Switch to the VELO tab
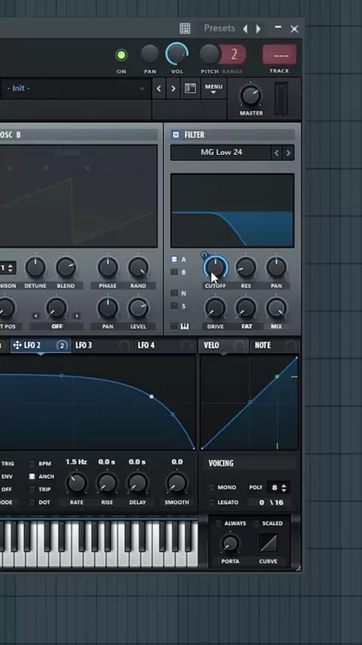The width and height of the screenshot is (362, 645). pyautogui.click(x=224, y=345)
